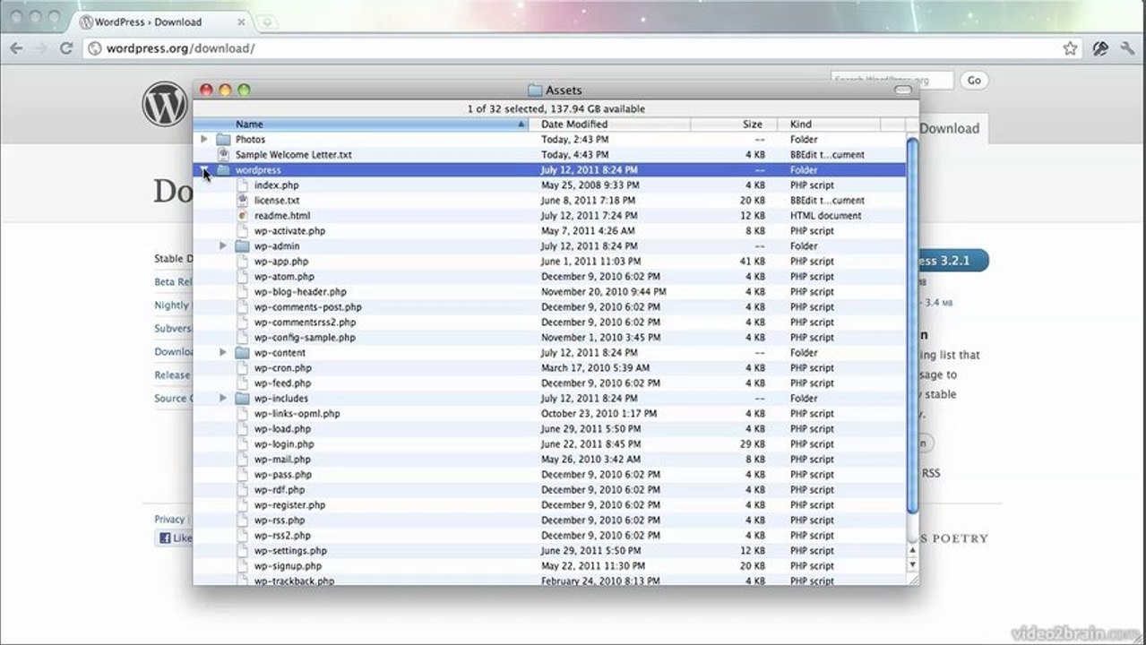
Task: Open a new Chrome tab
Action: (x=265, y=21)
